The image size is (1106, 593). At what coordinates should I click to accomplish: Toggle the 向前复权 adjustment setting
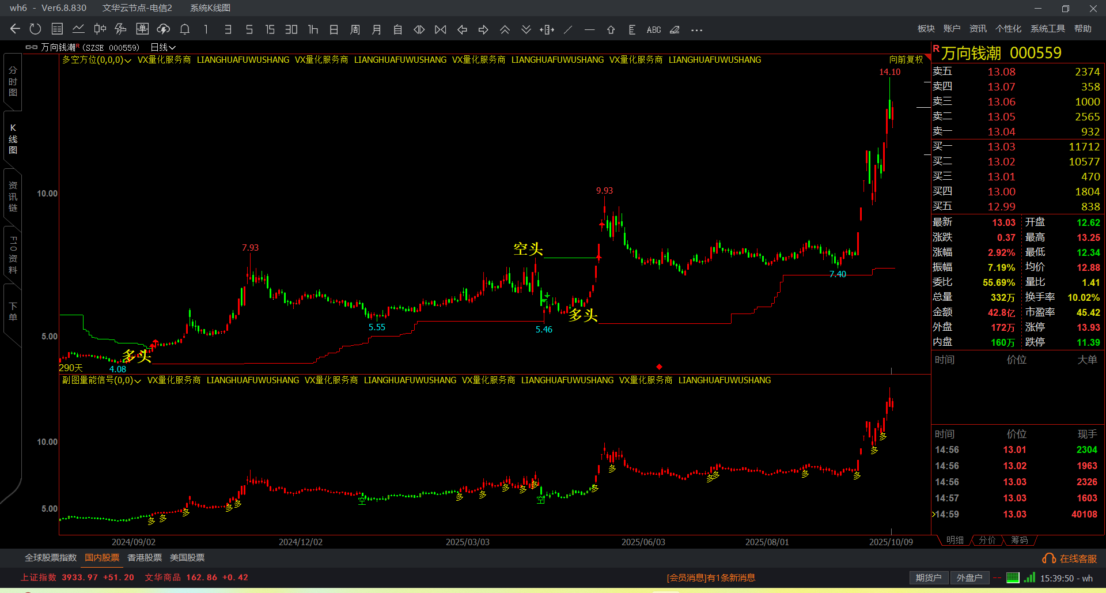pyautogui.click(x=906, y=60)
